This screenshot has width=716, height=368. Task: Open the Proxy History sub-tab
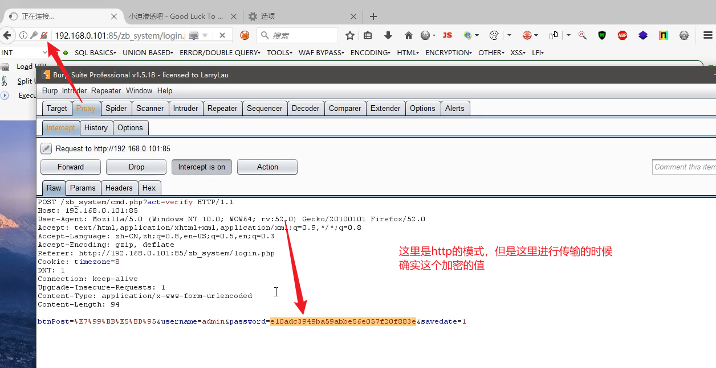point(96,127)
